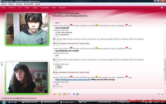The image size is (166, 104).
Task: Open Actividades in the toolbar
Action: pyautogui.click(x=45, y=8)
